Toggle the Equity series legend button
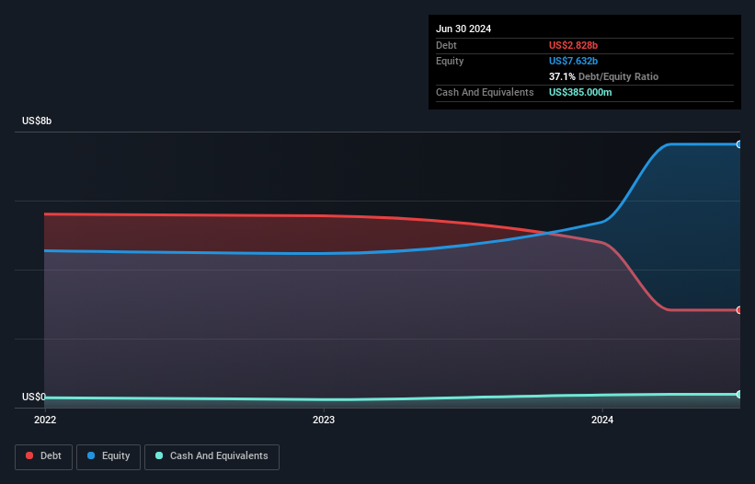 pos(109,456)
